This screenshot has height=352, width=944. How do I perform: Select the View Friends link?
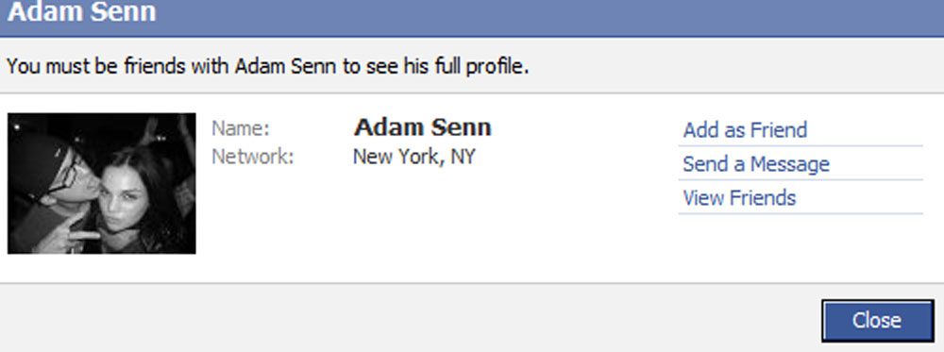(739, 198)
